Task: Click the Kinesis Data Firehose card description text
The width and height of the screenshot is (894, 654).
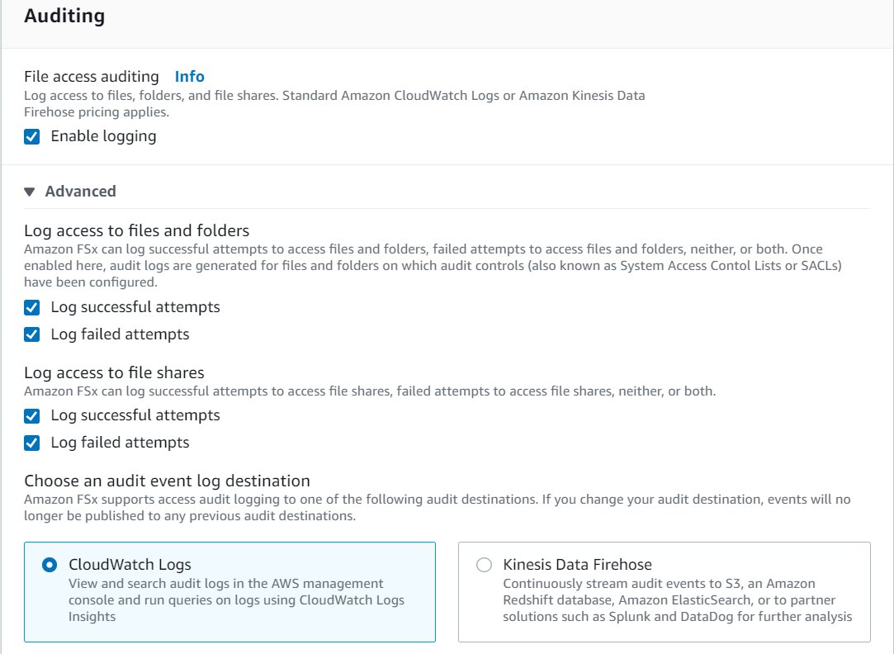Action: (678, 599)
